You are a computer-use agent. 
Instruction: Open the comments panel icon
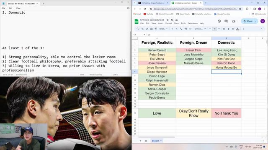click(226, 21)
